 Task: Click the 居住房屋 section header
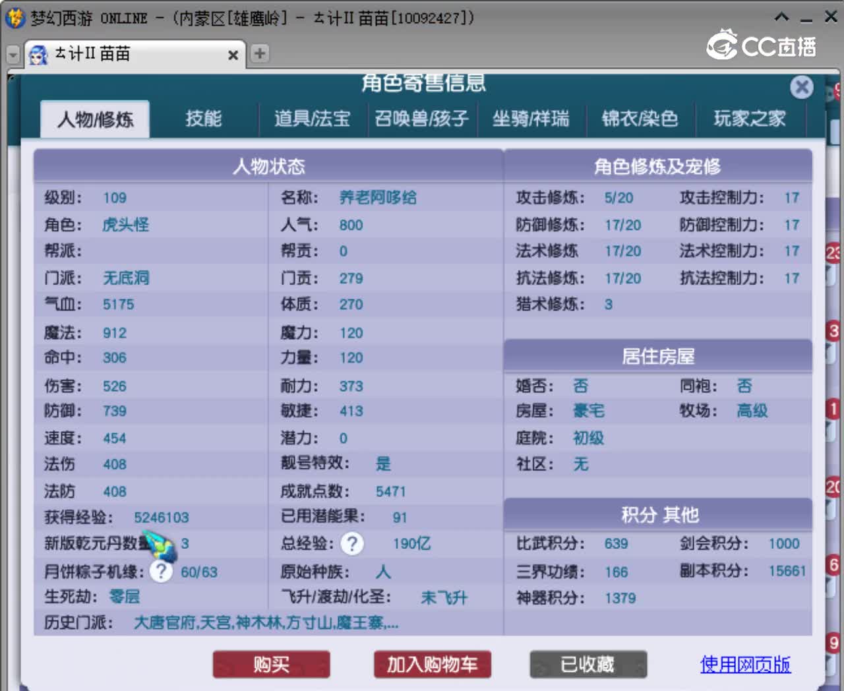(658, 357)
